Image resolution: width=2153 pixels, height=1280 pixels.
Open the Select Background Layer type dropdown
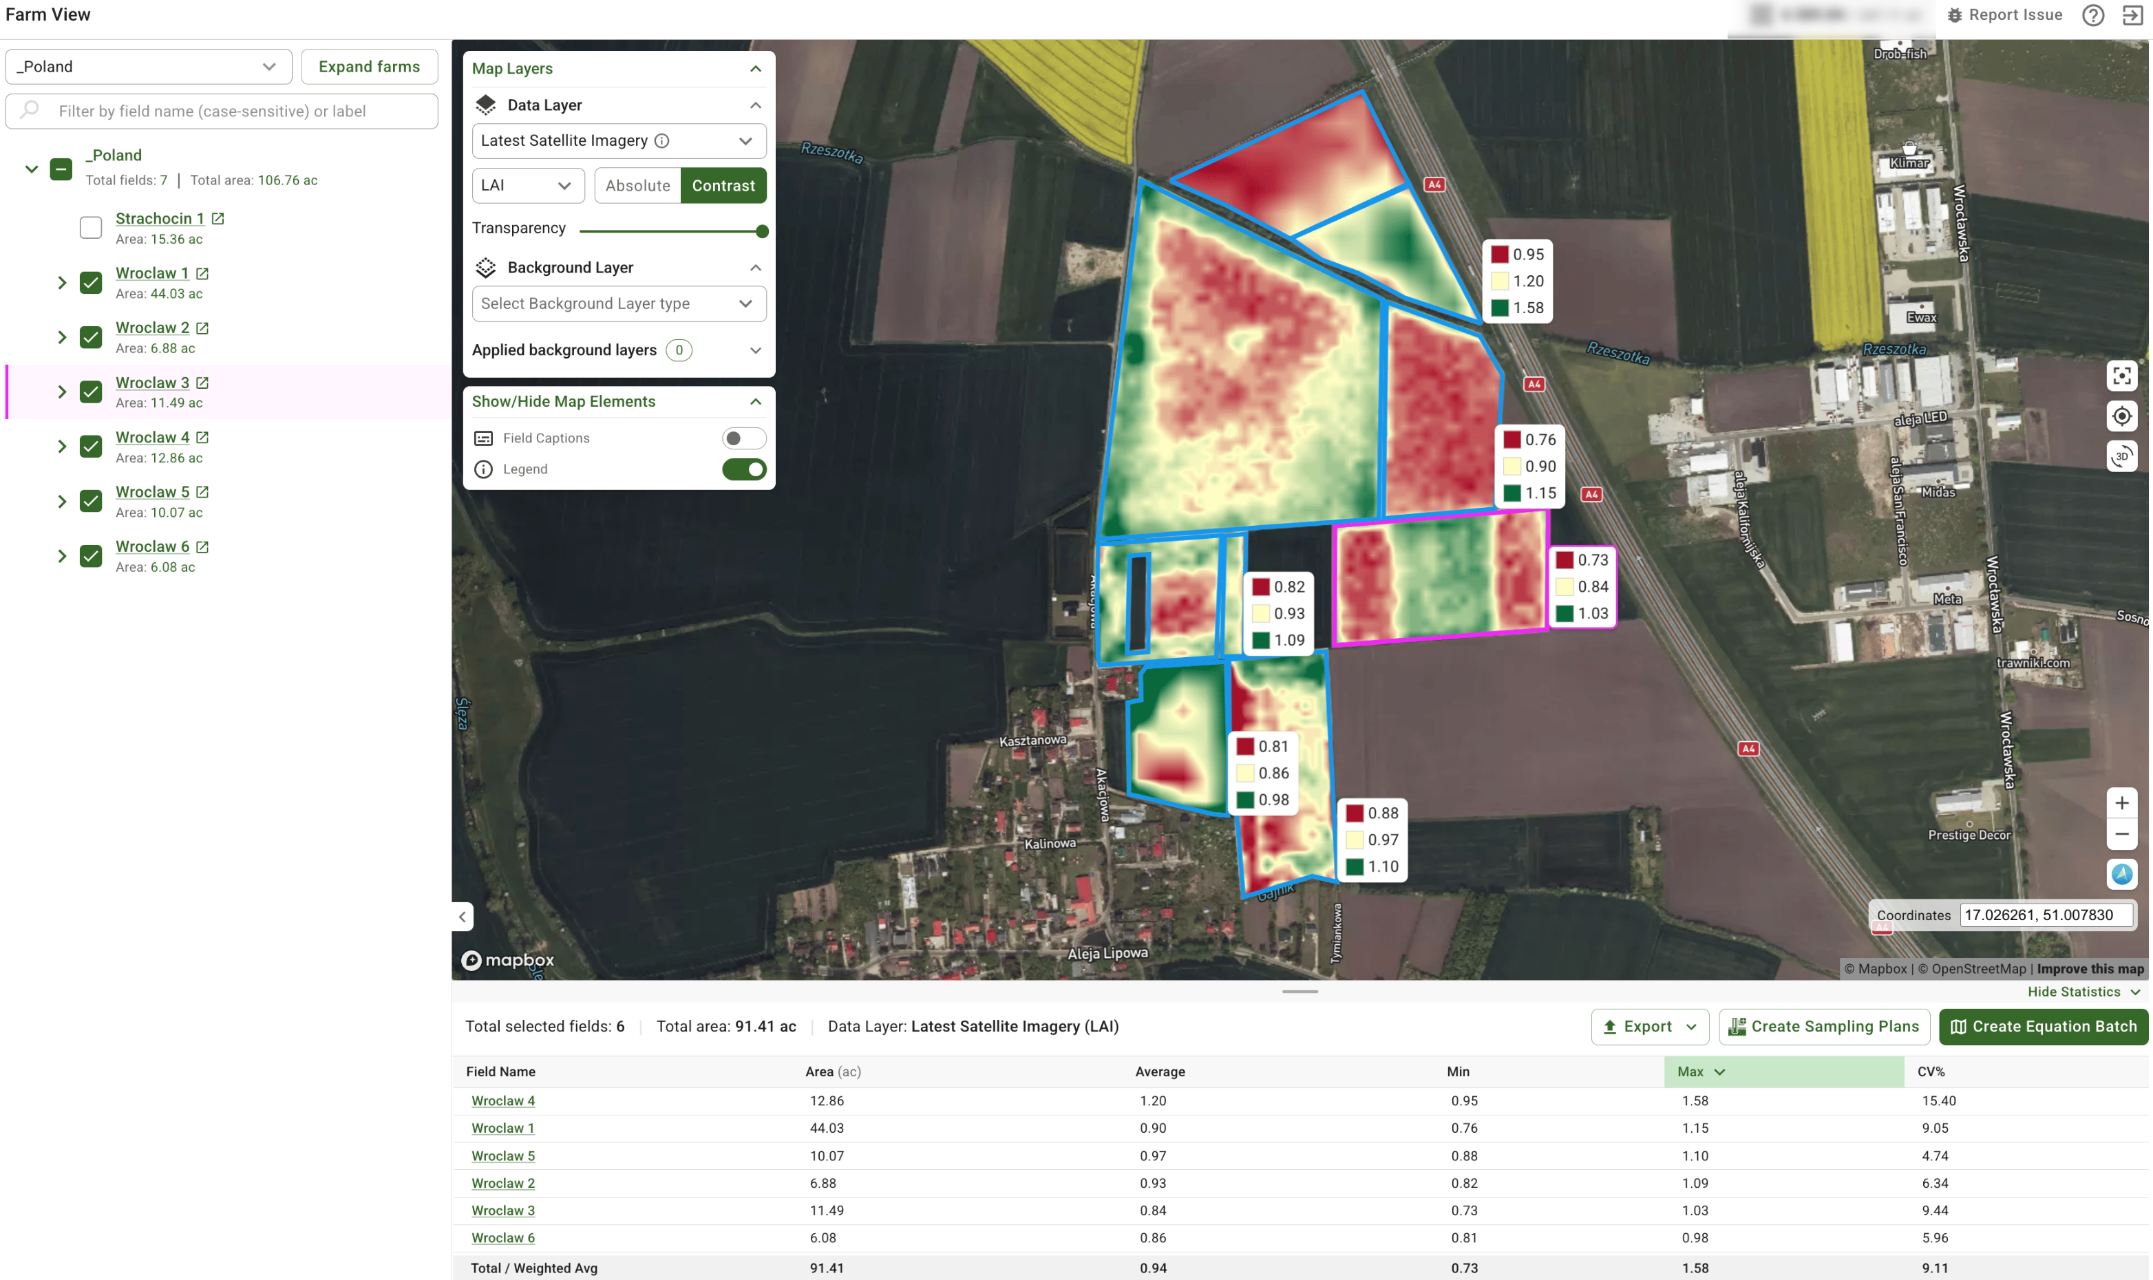[x=619, y=303]
